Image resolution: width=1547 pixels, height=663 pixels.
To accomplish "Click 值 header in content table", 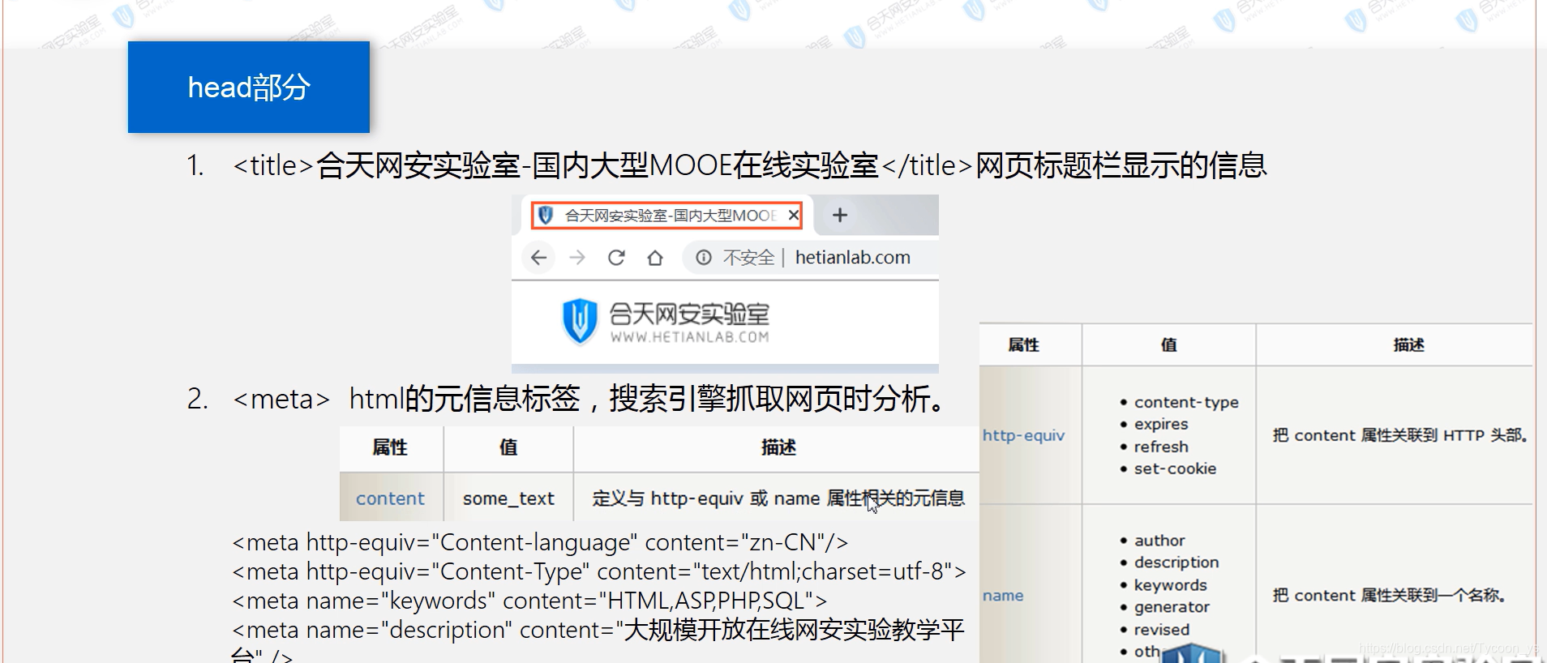I will [508, 447].
